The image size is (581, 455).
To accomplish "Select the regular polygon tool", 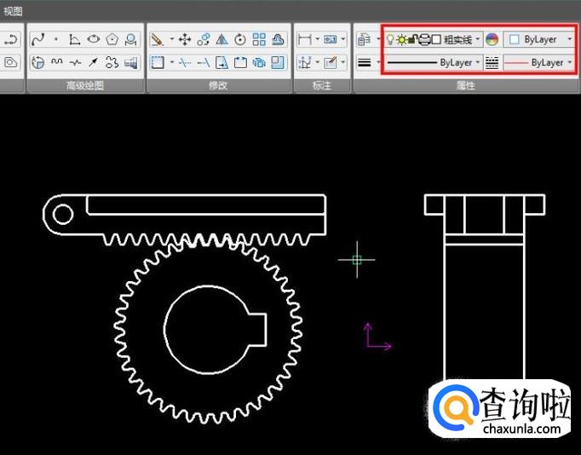I will [112, 39].
